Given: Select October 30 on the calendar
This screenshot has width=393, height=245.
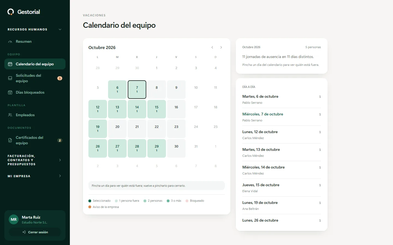Looking at the screenshot, I should point(176,148).
